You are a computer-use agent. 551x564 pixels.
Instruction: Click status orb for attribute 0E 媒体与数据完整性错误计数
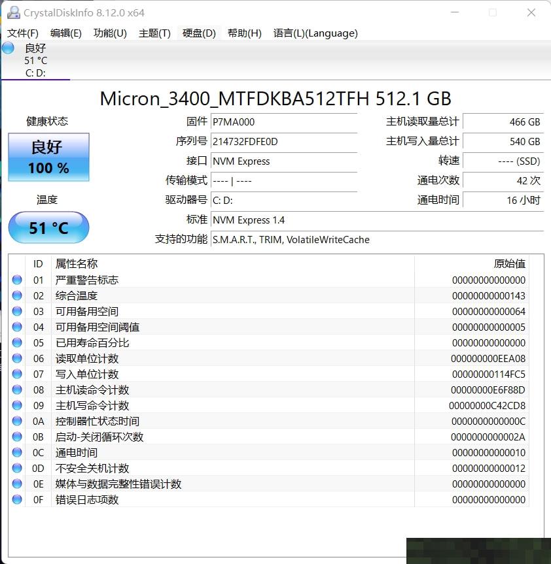17,484
